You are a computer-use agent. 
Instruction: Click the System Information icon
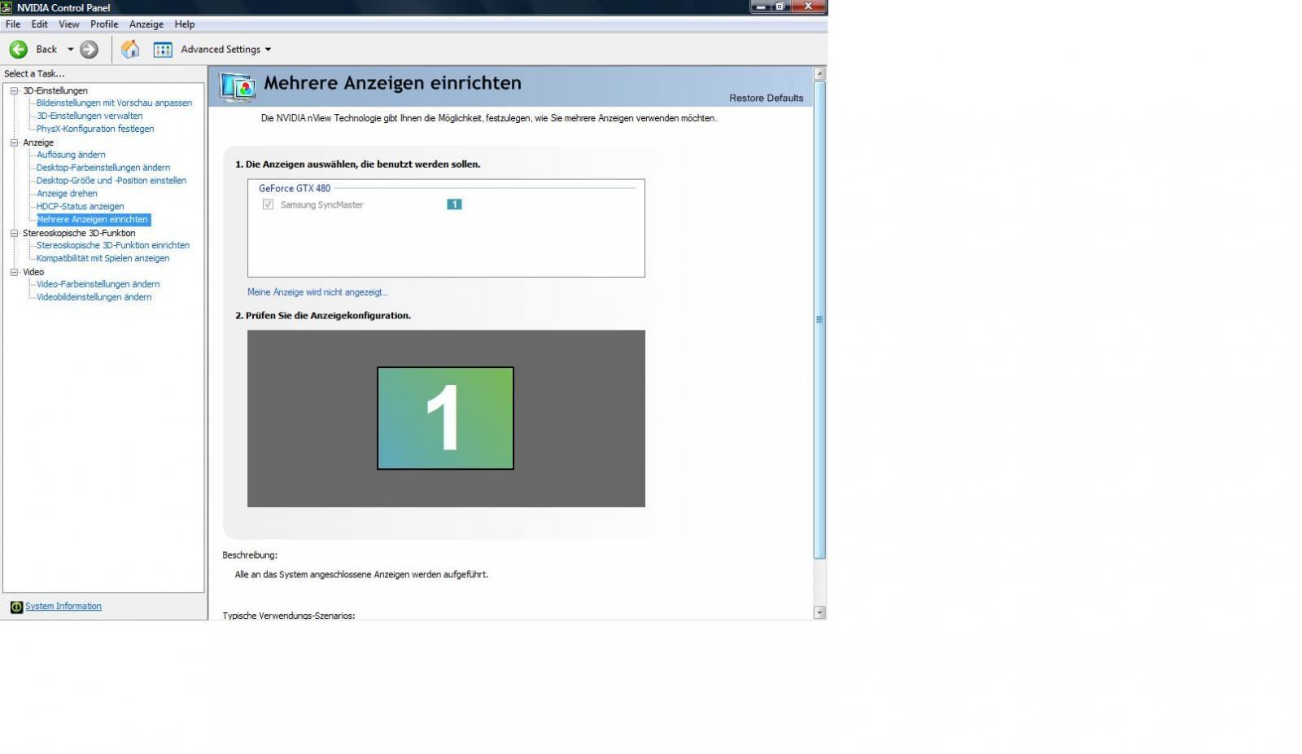(16, 607)
